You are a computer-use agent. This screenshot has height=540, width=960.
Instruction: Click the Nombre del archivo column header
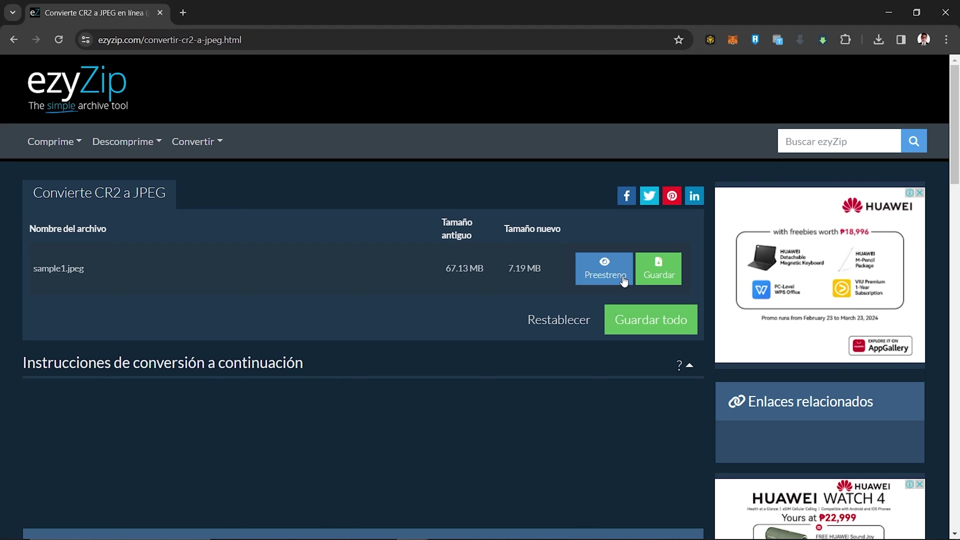(67, 229)
